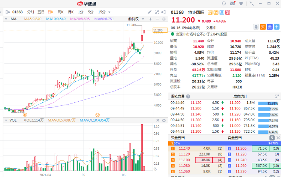Viewport: 281px width, 177px height.
Task: Select the 周K chart tab
Action: (61, 12)
